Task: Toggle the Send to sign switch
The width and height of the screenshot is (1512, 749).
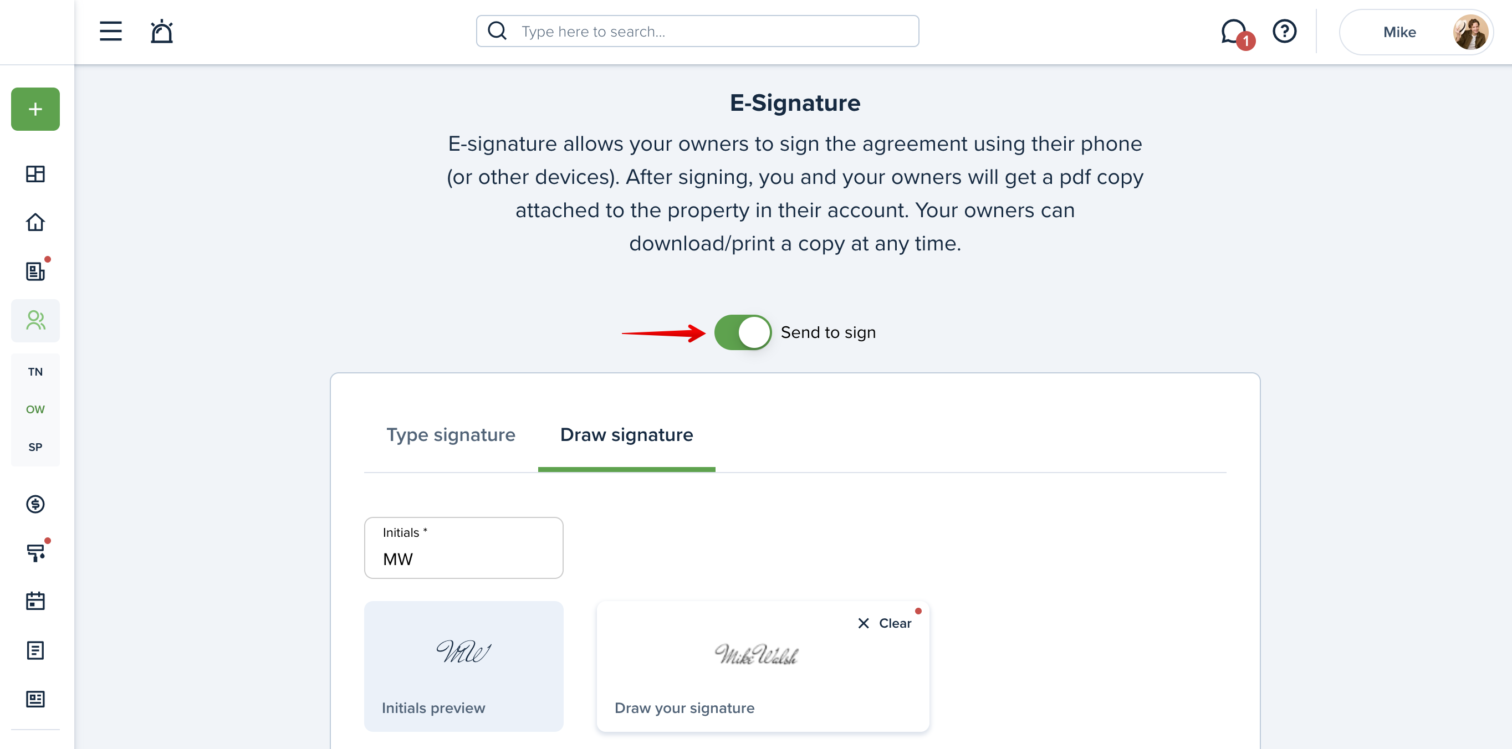Action: 743,332
